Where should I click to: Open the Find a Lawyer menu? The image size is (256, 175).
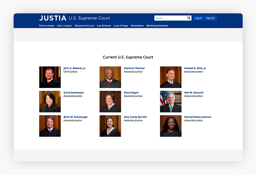47,26
